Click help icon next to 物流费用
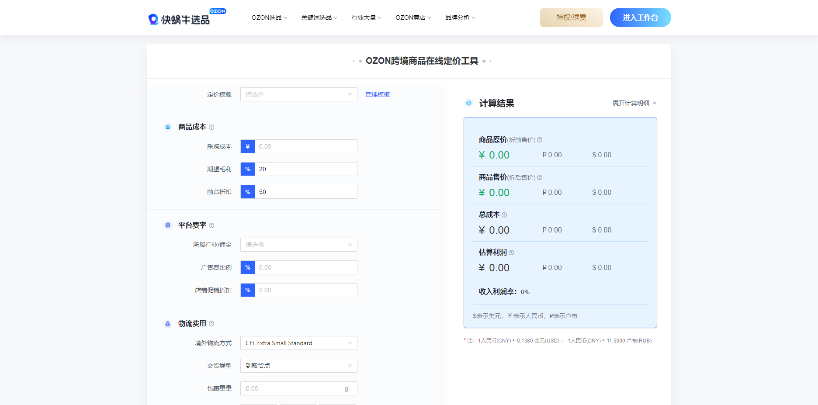The width and height of the screenshot is (818, 405). tap(211, 324)
